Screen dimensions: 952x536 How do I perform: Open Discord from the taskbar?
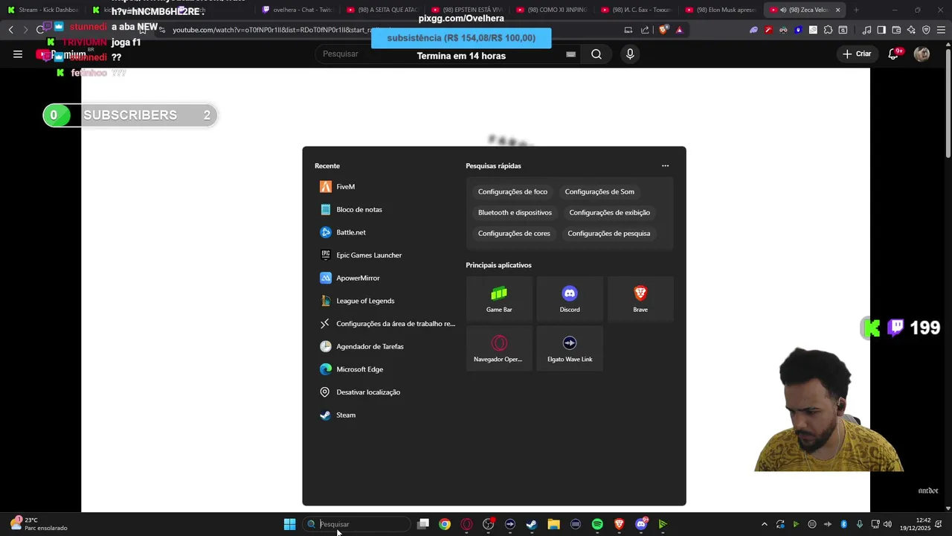click(x=641, y=524)
